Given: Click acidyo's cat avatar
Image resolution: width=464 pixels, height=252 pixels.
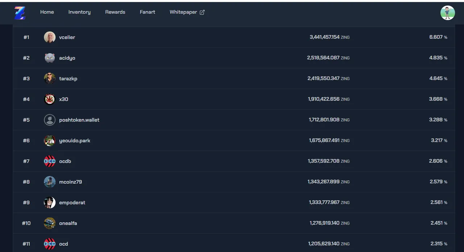Looking at the screenshot, I should [50, 58].
